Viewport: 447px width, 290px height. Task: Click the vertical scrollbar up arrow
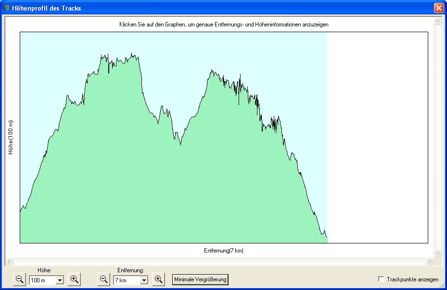click(437, 22)
